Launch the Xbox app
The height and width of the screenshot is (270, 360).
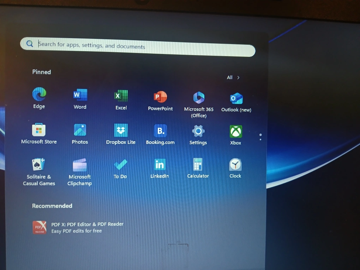tap(236, 132)
